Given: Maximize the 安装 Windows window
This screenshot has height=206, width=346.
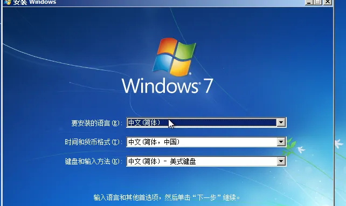Looking at the screenshot, I should (x=318, y=2).
